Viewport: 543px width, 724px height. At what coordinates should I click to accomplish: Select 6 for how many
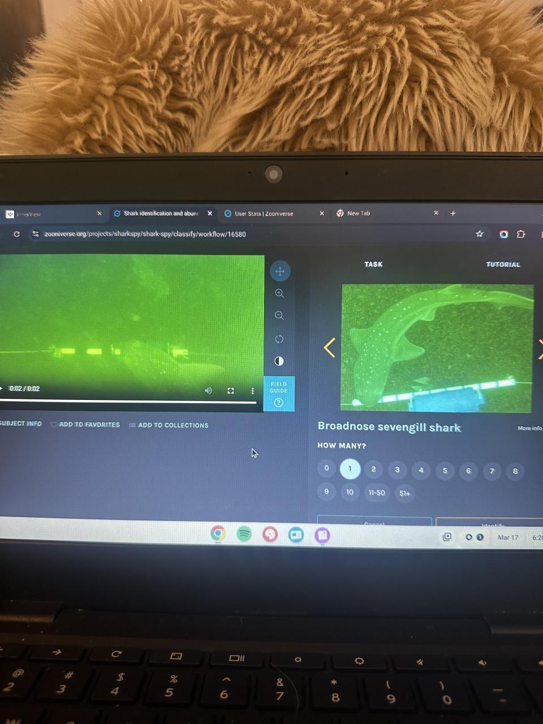[x=468, y=471]
